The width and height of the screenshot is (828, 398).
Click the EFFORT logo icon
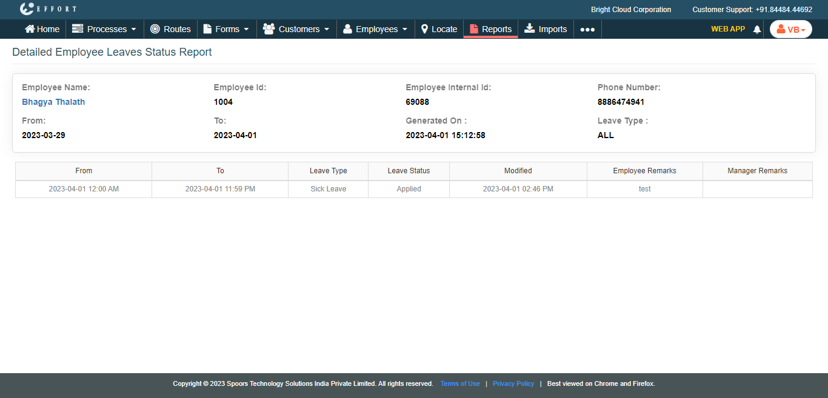coord(27,9)
